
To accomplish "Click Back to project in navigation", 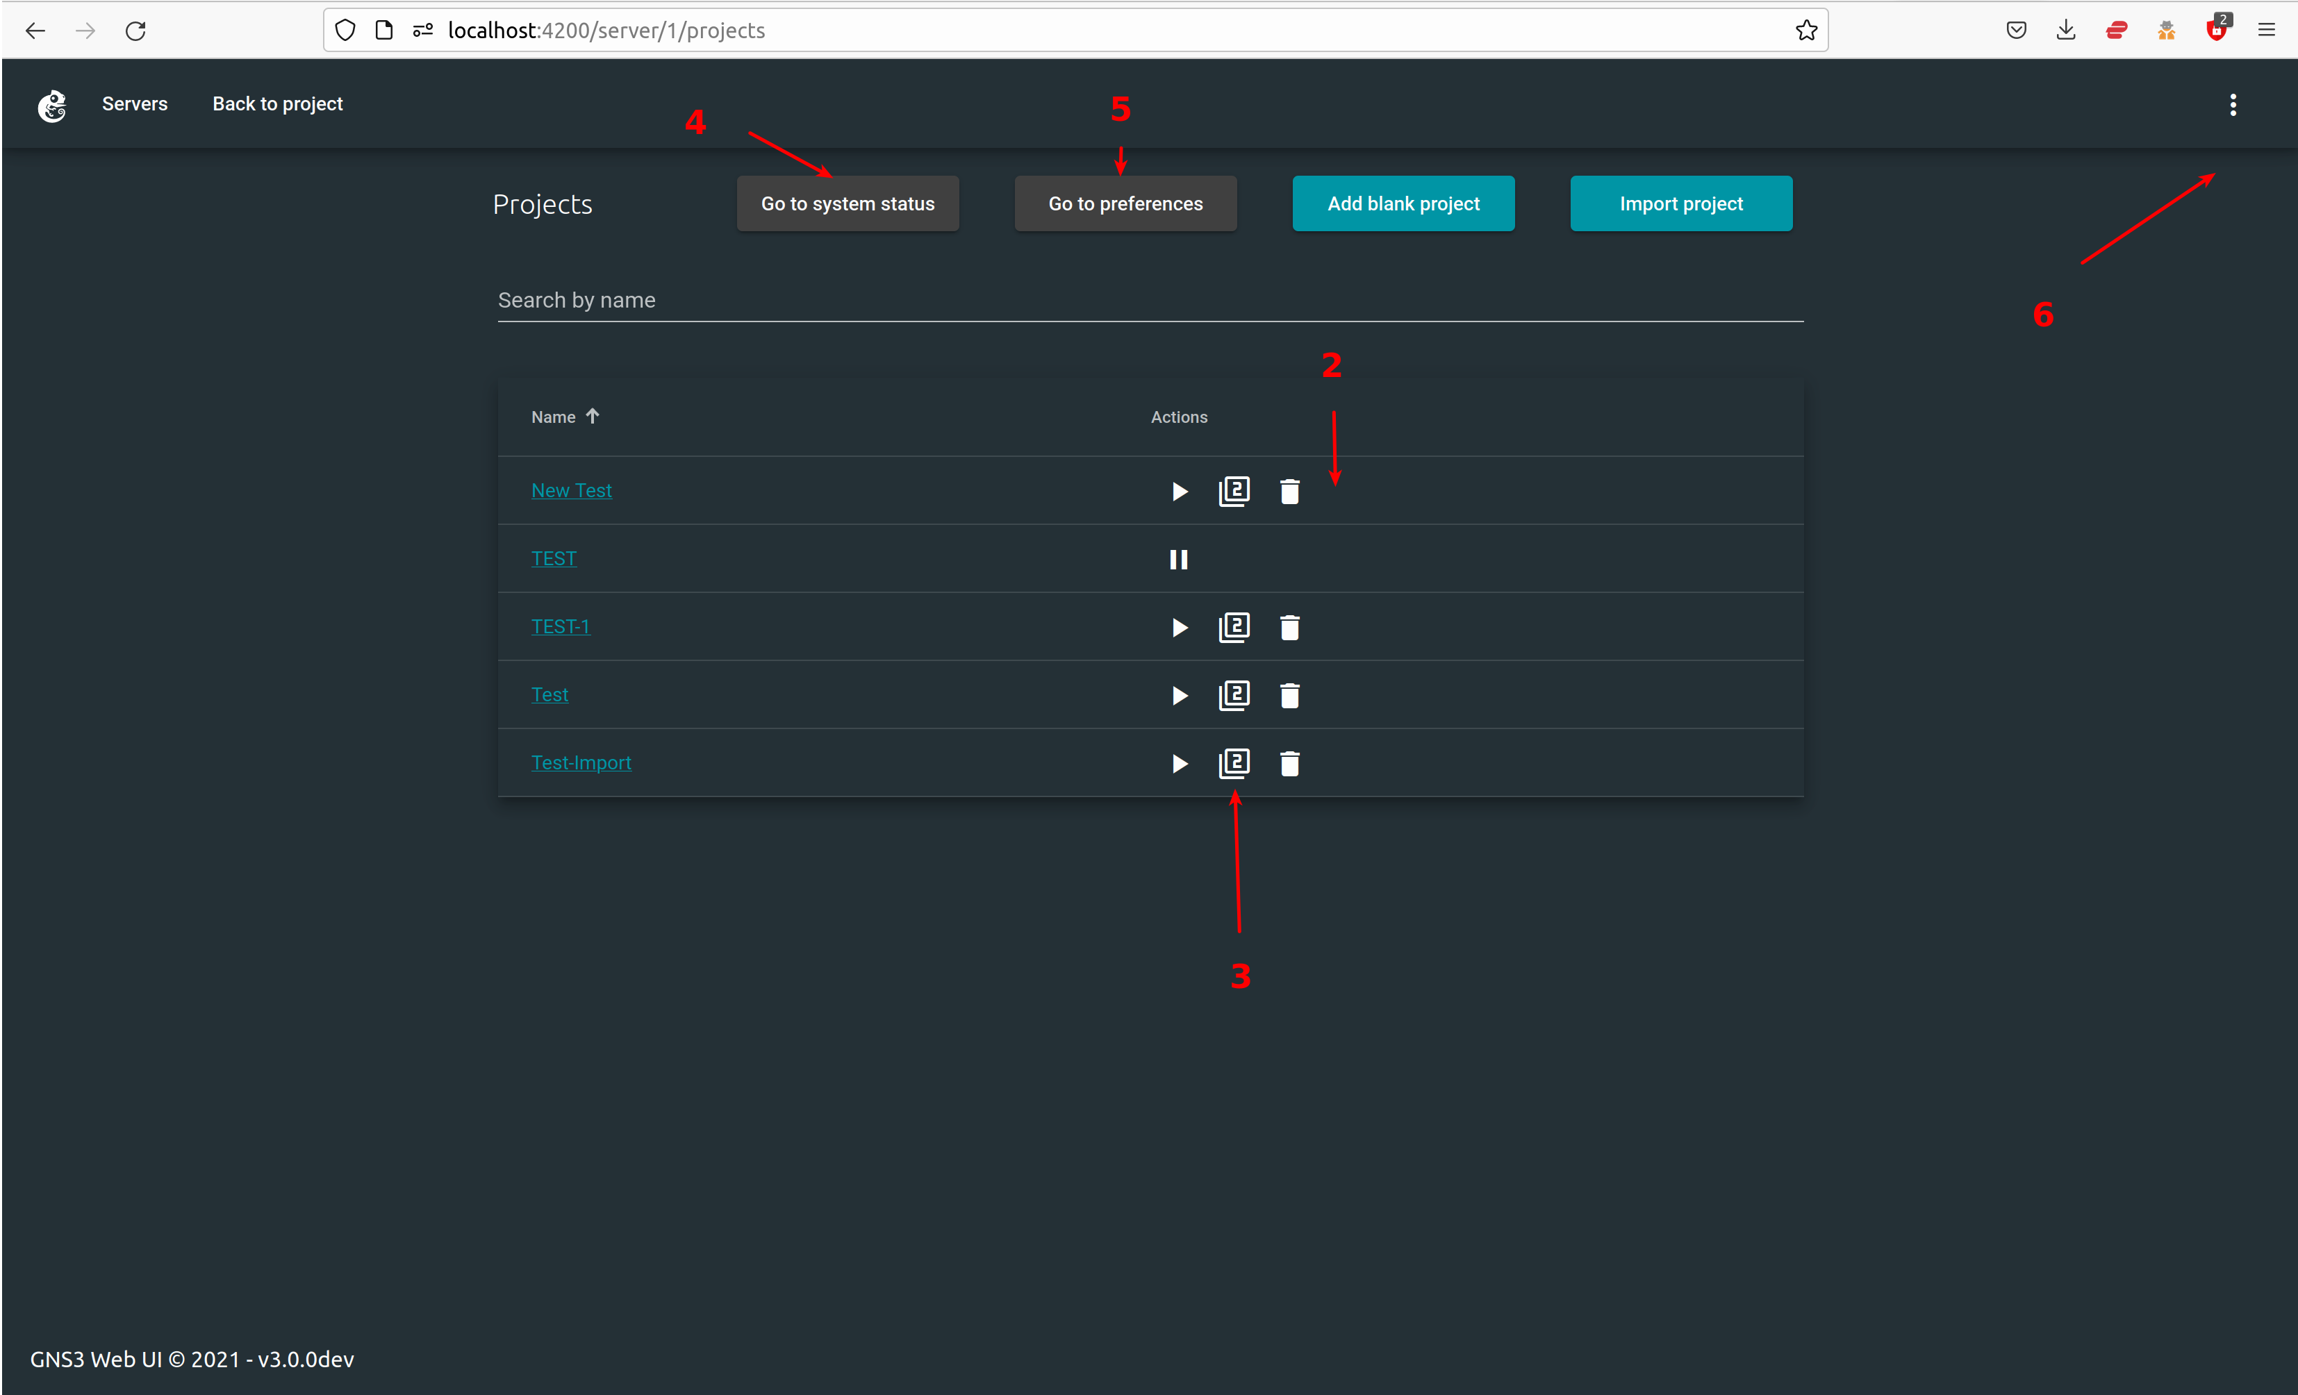I will coord(278,103).
